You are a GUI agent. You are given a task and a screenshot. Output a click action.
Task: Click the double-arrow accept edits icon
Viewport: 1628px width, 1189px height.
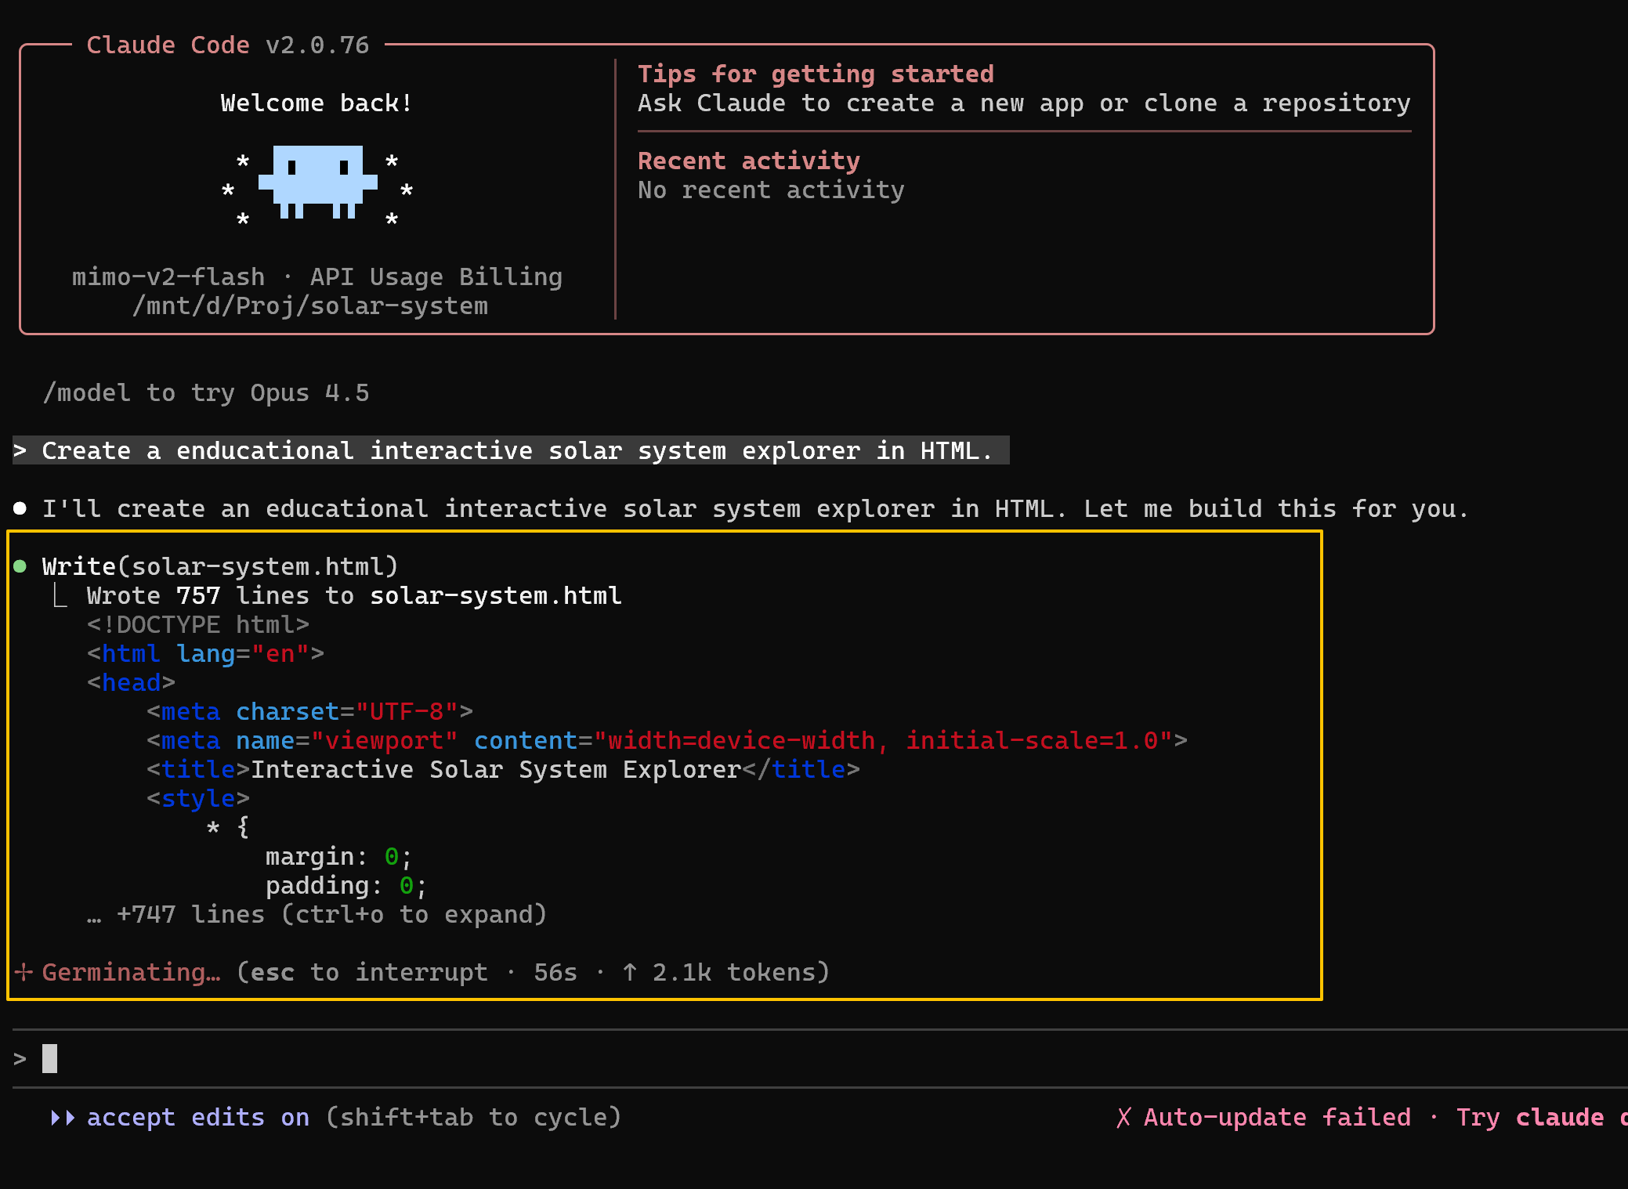(x=63, y=1118)
